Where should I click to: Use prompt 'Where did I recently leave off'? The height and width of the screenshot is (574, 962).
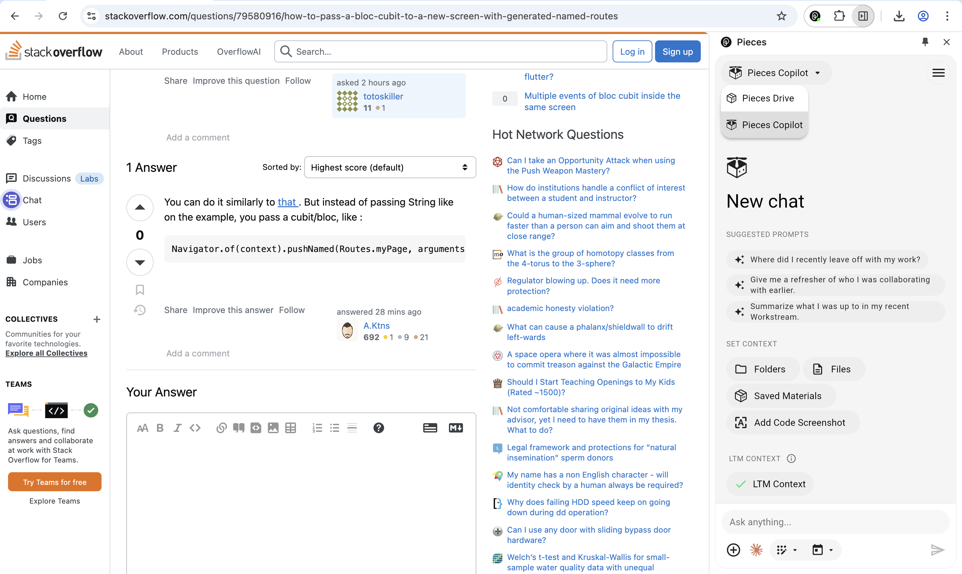[827, 260]
